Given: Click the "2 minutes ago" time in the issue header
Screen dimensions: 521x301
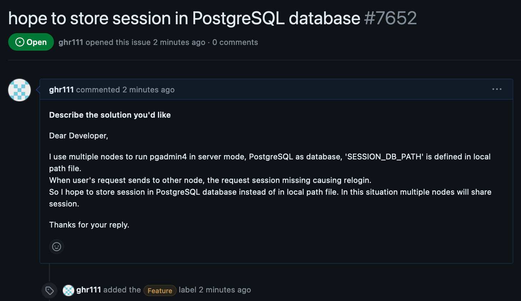Looking at the screenshot, I should (179, 42).
